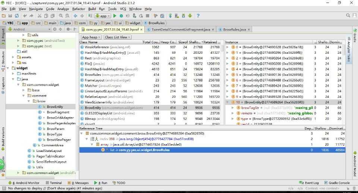
Task: Open the Event Log button
Action: [x=309, y=183]
